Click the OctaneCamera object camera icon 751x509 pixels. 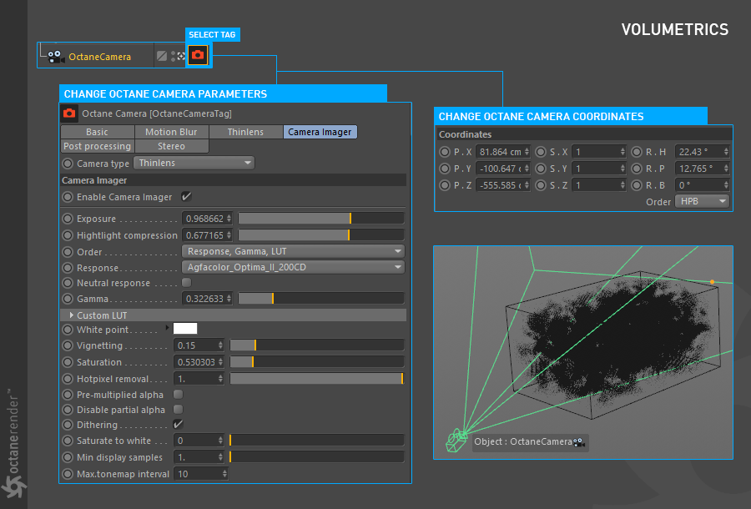click(56, 57)
